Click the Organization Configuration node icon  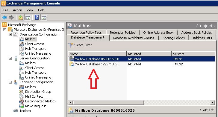click(16, 34)
